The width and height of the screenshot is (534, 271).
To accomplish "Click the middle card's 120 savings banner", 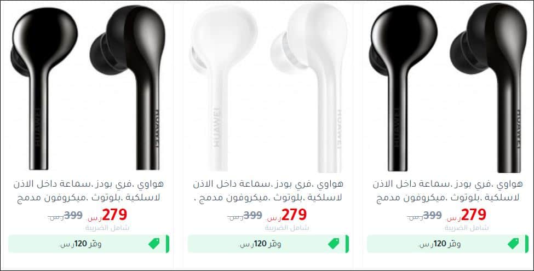I will [268, 244].
